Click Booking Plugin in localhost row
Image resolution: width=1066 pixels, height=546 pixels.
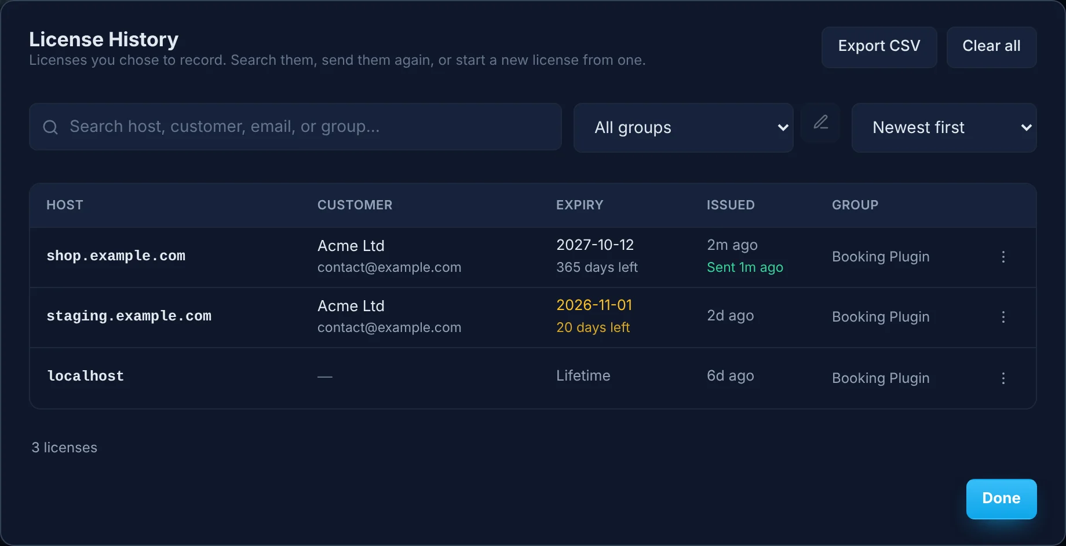(881, 378)
